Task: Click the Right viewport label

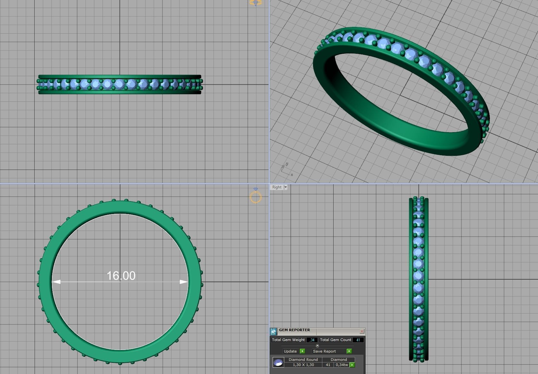Action: 277,187
